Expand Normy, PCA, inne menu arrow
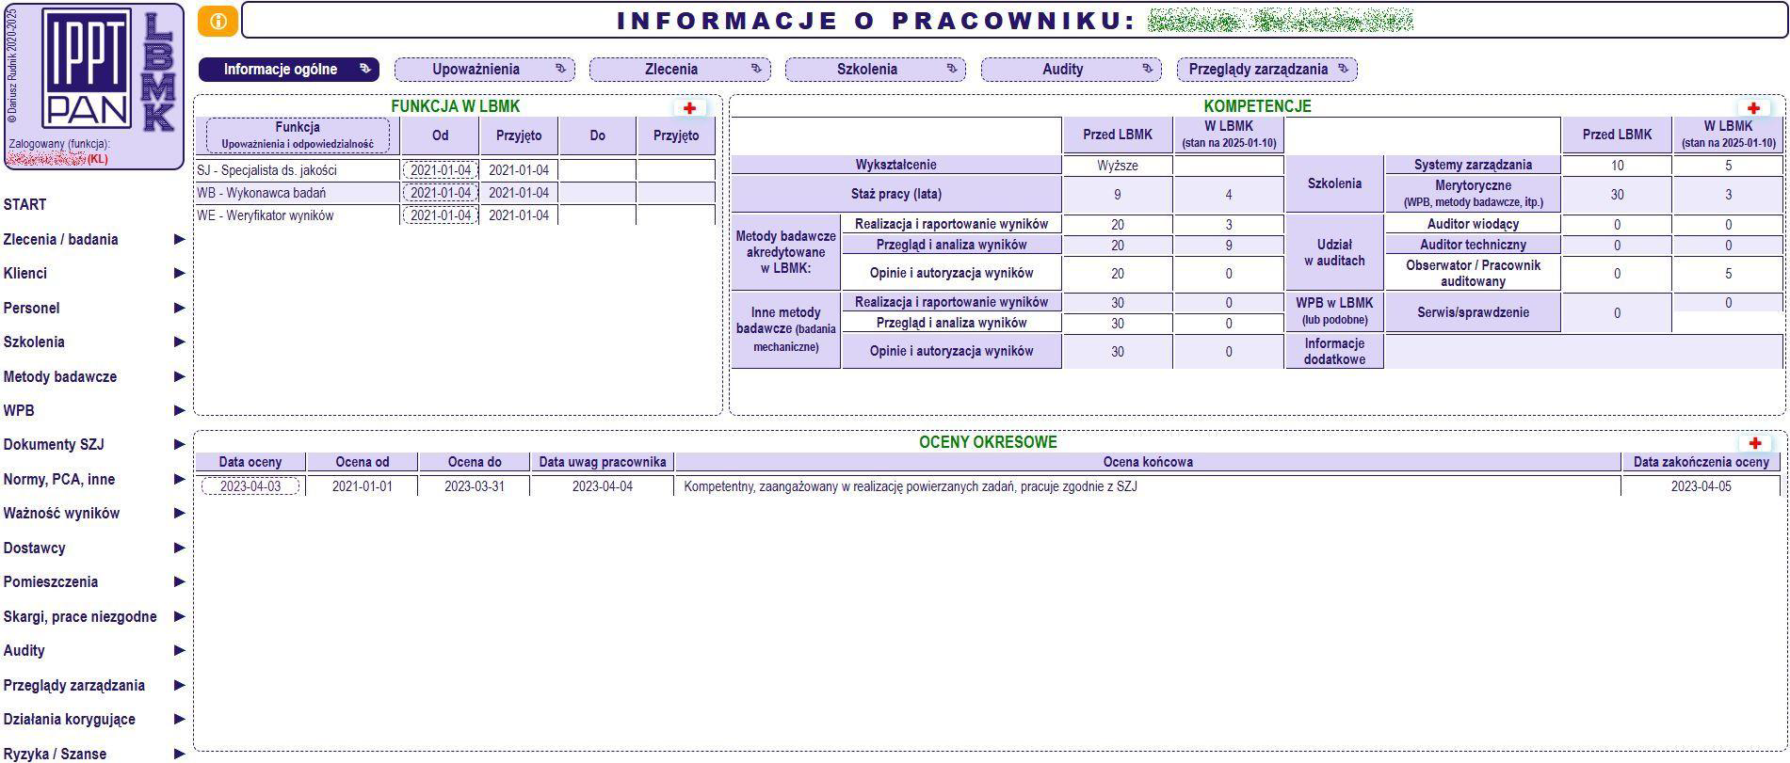The width and height of the screenshot is (1790, 763). [x=179, y=479]
